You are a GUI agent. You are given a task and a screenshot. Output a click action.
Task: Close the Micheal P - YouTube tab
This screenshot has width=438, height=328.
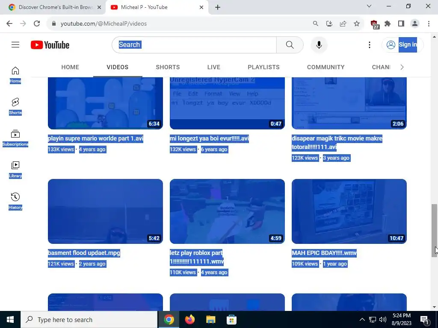201,7
